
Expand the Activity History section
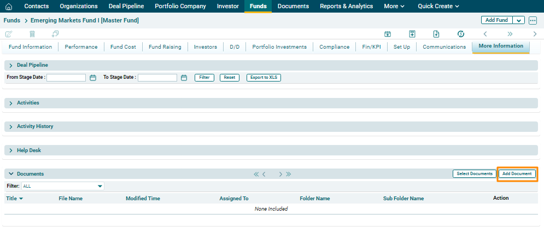pyautogui.click(x=11, y=126)
